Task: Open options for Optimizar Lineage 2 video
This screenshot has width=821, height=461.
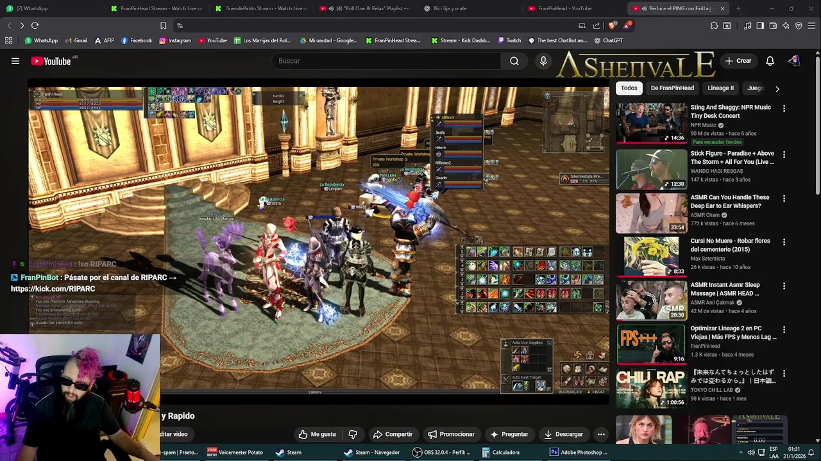Action: click(784, 329)
